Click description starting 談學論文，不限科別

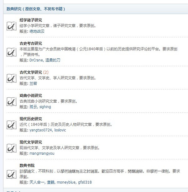point(100,174)
